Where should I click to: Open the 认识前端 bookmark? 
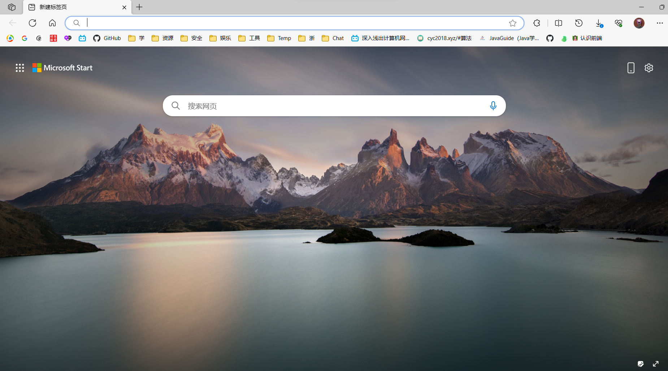[x=587, y=38]
